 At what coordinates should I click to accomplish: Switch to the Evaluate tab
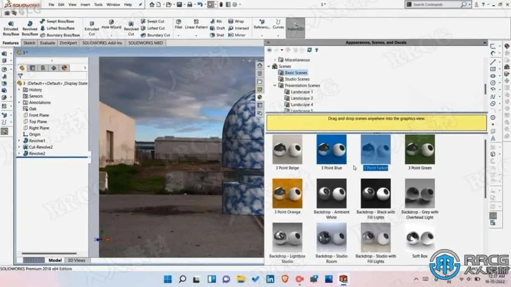(47, 43)
